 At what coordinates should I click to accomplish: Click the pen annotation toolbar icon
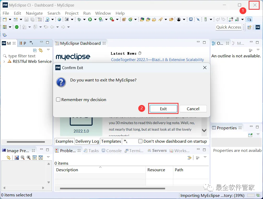(160, 19)
